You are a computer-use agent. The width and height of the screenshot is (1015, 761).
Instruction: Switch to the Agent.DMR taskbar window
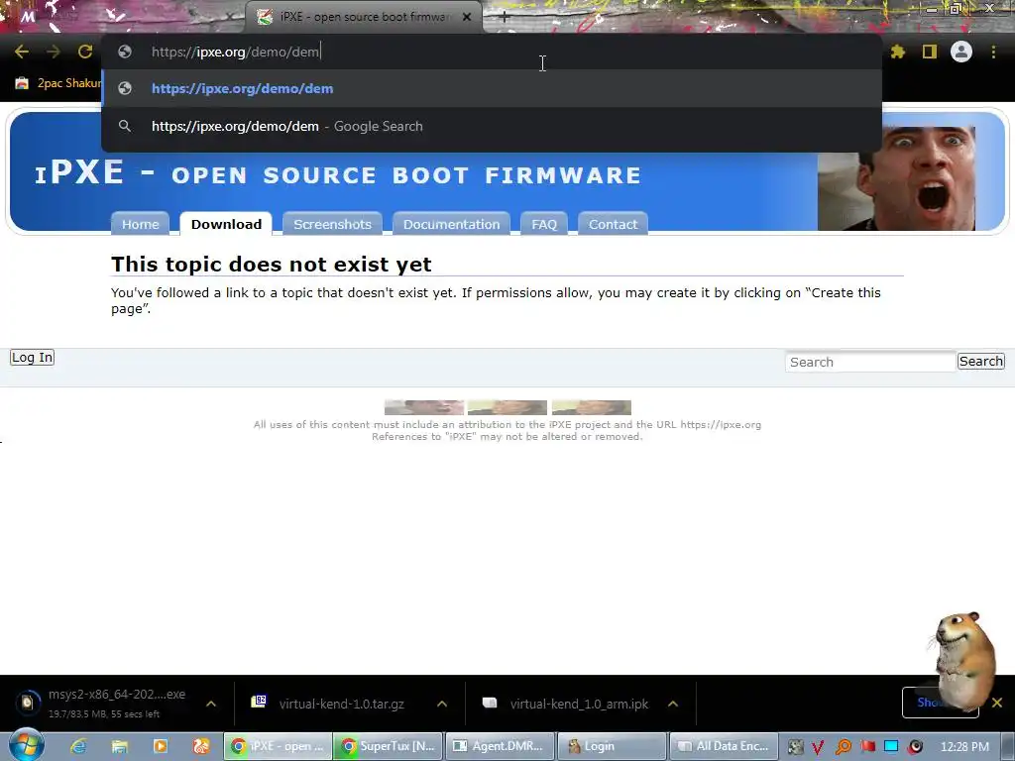click(500, 746)
